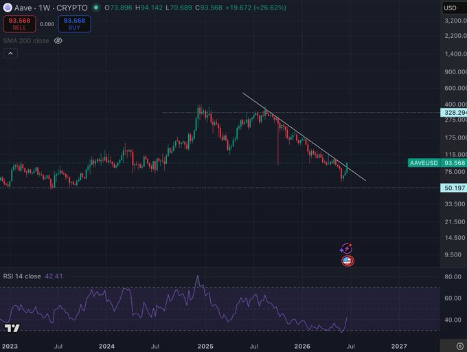This screenshot has width=467, height=352.
Task: Select the white descending trendline
Action: click(304, 137)
